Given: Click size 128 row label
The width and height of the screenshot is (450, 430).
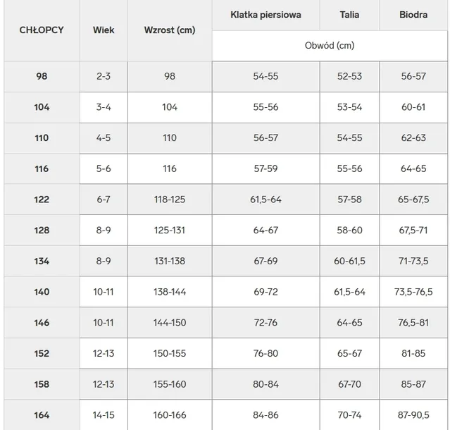Looking at the screenshot, I should coord(42,231).
